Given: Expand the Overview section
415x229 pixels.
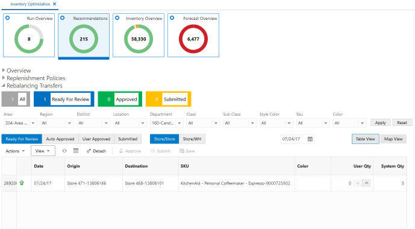Looking at the screenshot, I should pos(4,70).
